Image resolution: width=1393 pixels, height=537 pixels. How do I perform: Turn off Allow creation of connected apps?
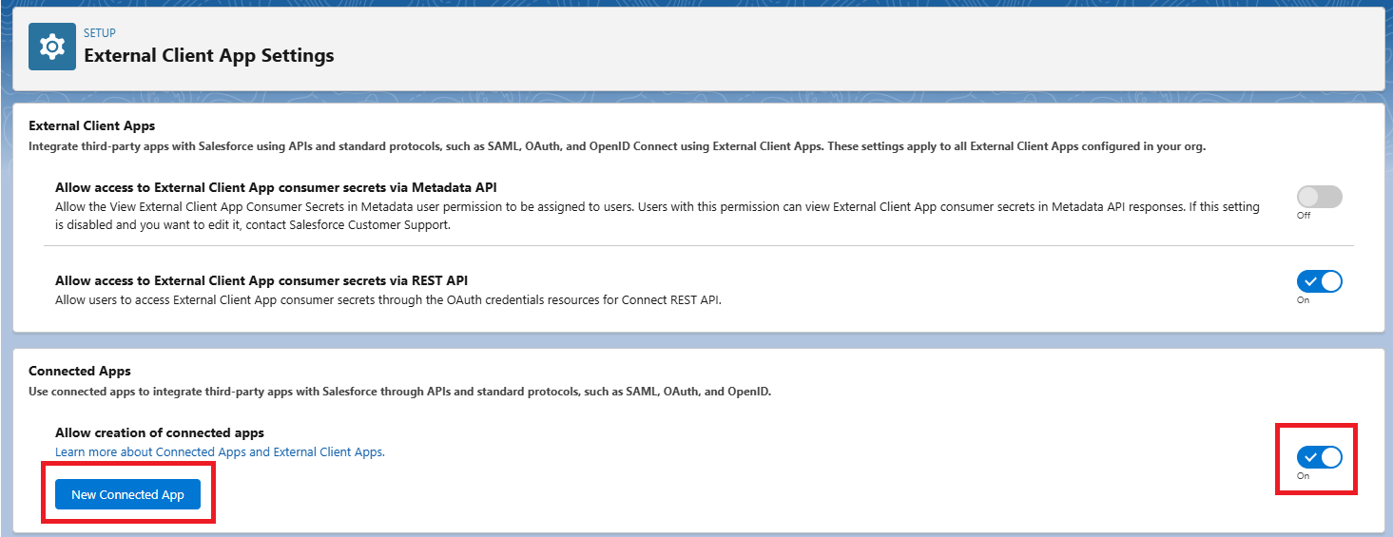click(1319, 457)
